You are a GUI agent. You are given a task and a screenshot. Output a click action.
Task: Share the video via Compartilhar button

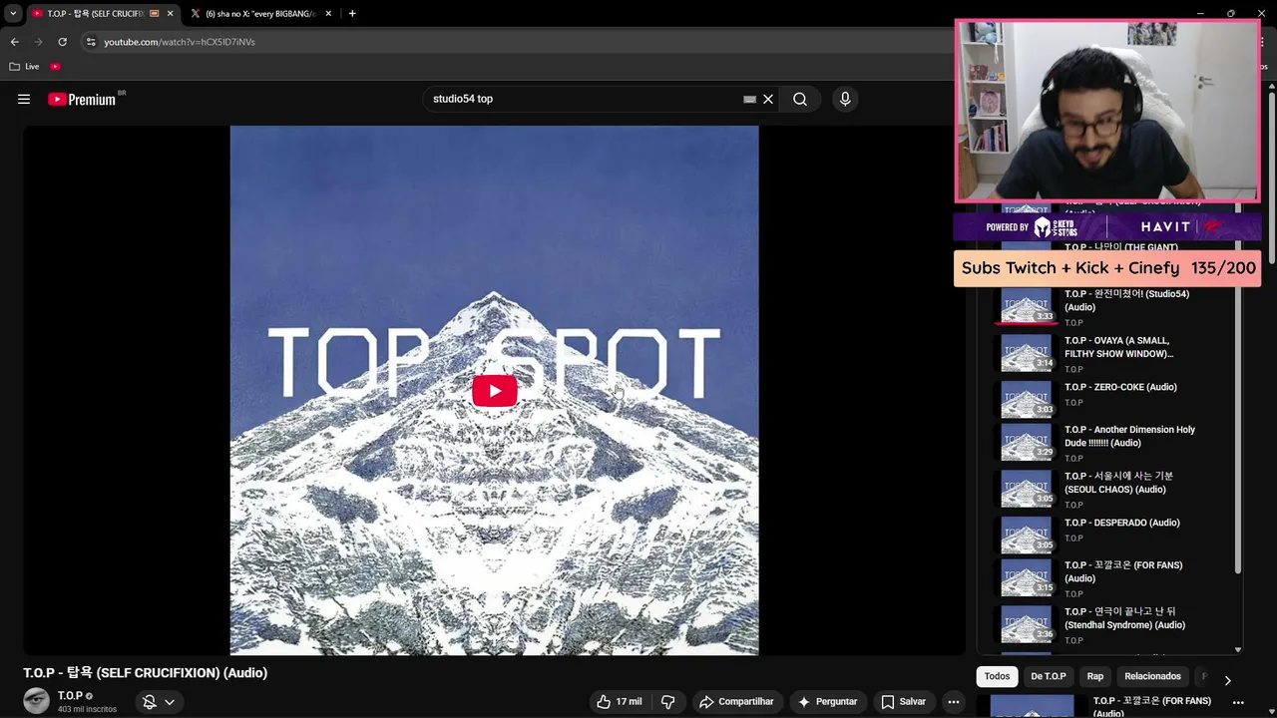736,702
